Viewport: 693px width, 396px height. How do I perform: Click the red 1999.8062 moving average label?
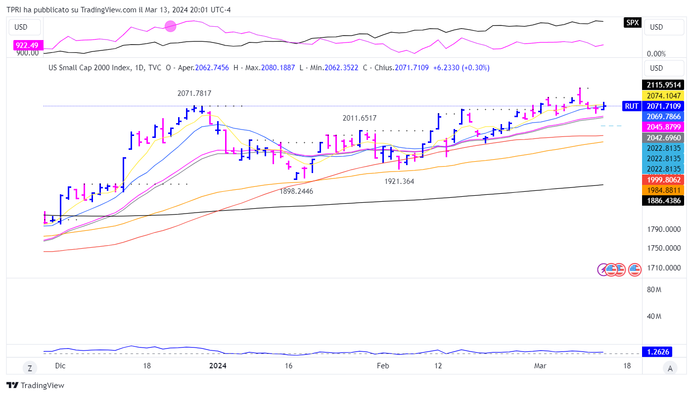pos(663,179)
